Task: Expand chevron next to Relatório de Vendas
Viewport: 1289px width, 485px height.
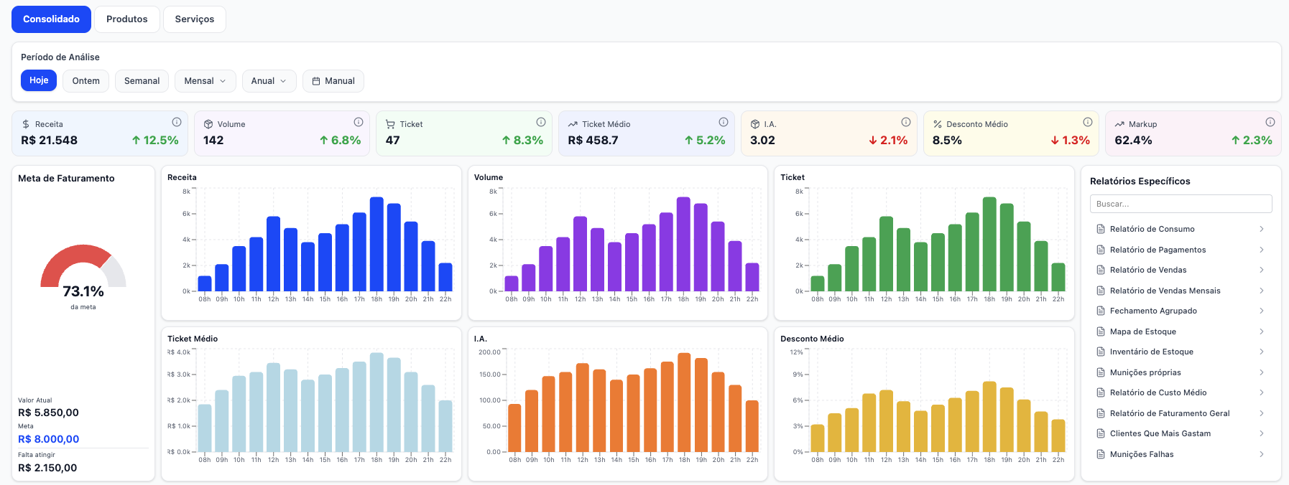Action: [x=1261, y=270]
